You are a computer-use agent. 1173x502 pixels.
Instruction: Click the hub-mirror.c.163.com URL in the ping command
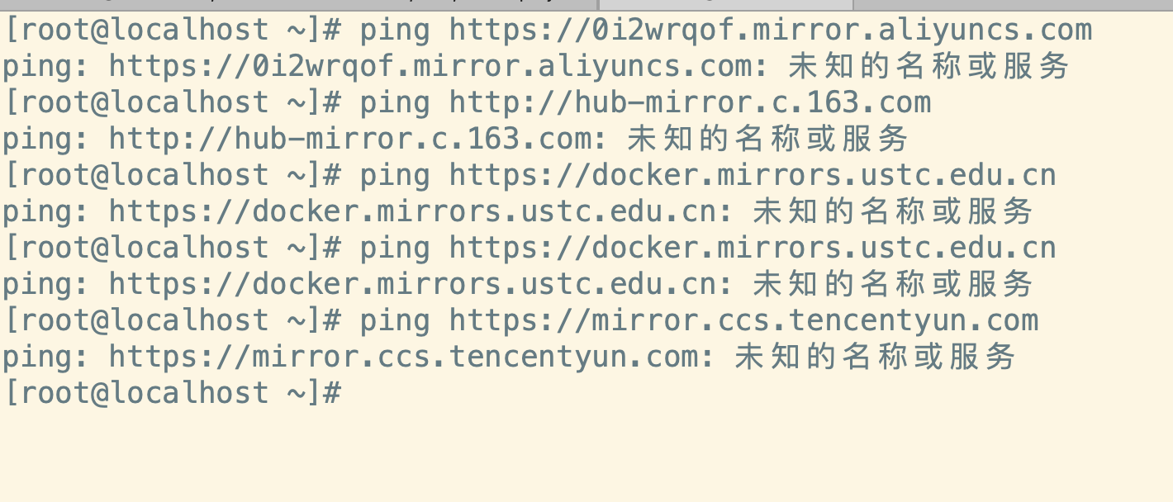tap(690, 102)
